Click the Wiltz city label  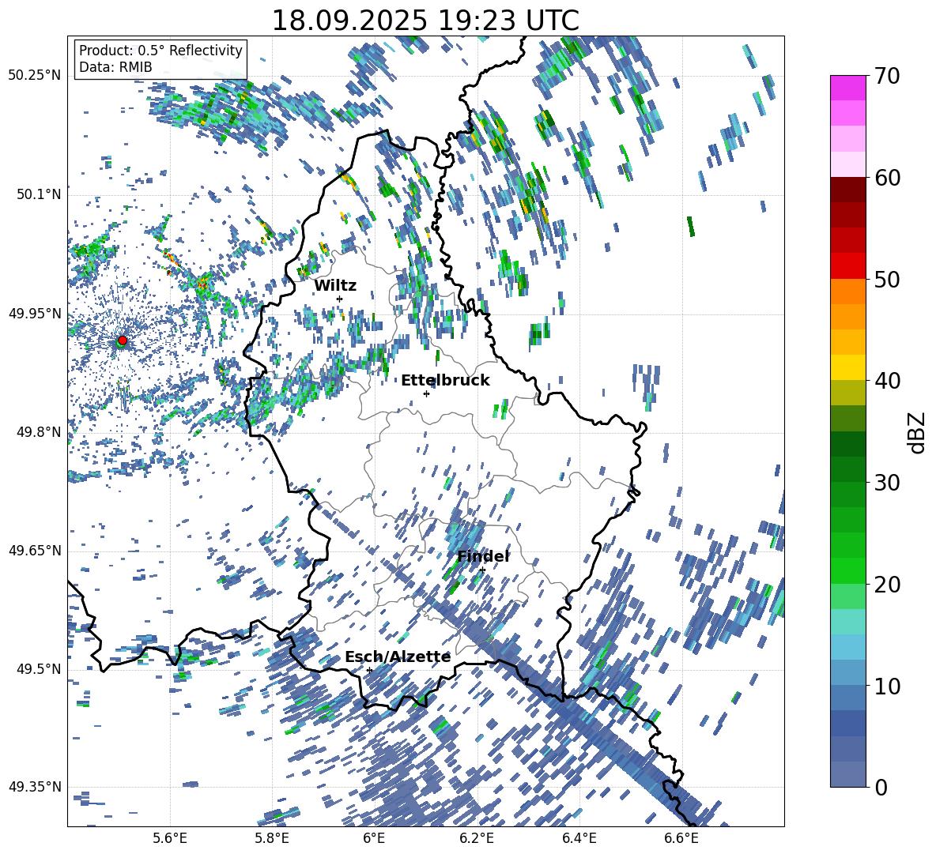tap(335, 286)
